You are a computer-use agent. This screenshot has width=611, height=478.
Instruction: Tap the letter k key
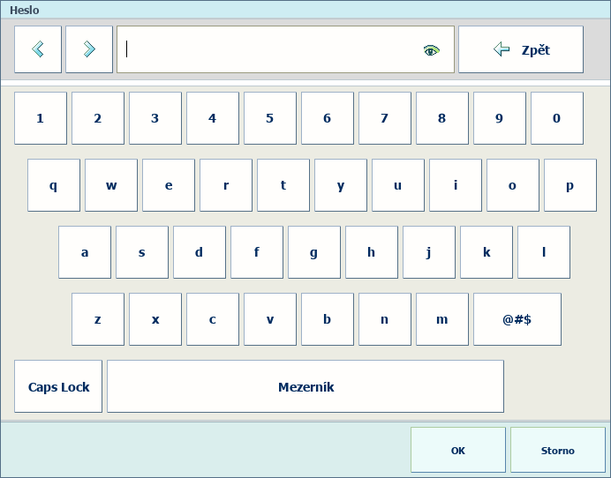point(487,252)
